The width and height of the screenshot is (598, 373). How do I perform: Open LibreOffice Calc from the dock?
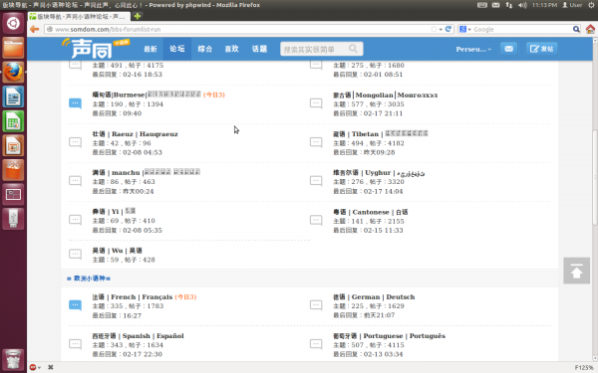(x=13, y=121)
